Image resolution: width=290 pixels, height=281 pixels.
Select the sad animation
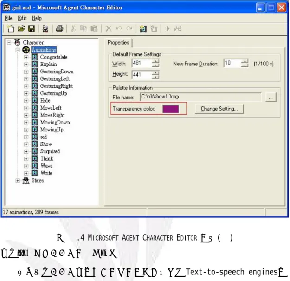pyautogui.click(x=44, y=137)
